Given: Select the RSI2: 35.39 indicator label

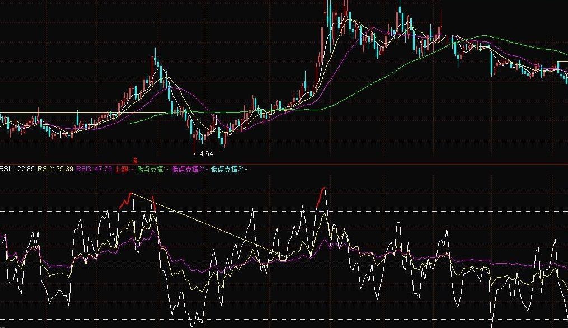Looking at the screenshot, I should [x=55, y=169].
